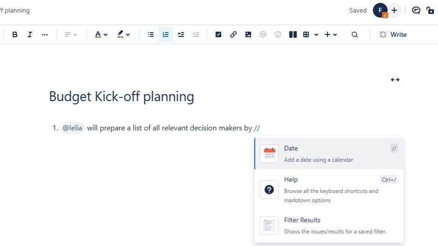438x246 pixels.
Task: Click the layouts columns icon
Action: (x=293, y=34)
